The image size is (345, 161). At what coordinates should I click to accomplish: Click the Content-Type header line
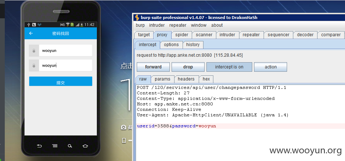206,99
